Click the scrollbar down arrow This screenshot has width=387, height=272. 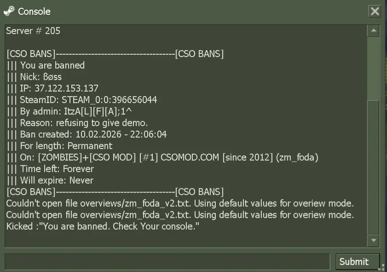pyautogui.click(x=374, y=240)
